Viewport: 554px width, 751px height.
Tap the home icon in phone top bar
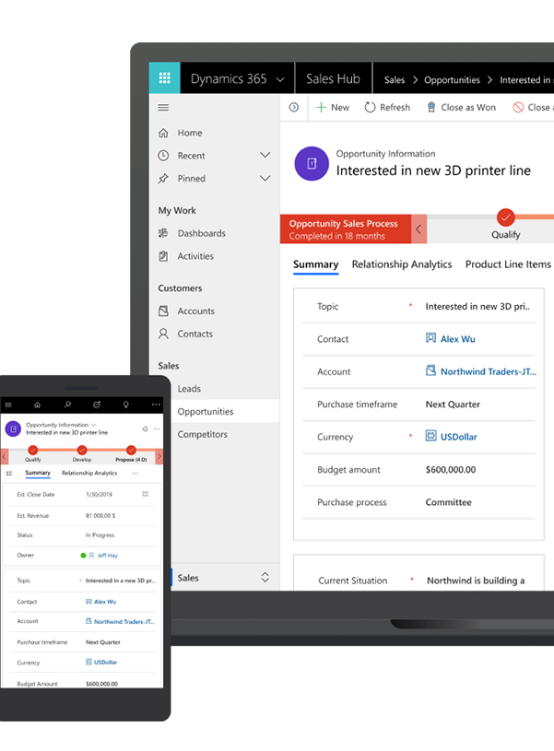[x=38, y=405]
